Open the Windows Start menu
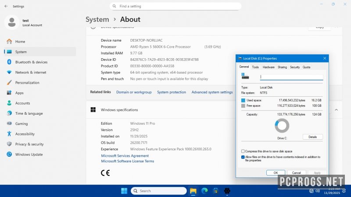 point(124,191)
